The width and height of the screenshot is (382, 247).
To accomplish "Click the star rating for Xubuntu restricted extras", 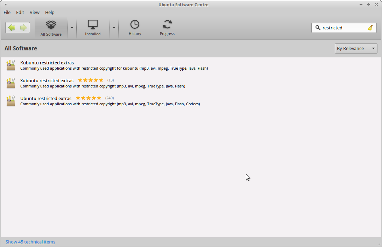I will coord(91,80).
